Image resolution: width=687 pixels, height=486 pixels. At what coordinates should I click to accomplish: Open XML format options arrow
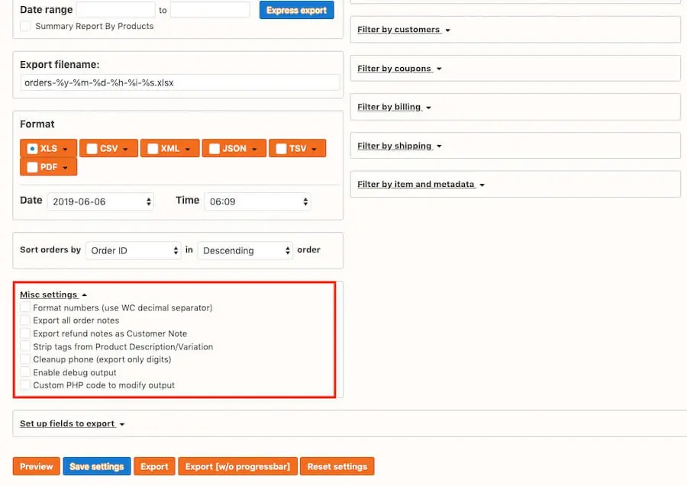pos(188,150)
